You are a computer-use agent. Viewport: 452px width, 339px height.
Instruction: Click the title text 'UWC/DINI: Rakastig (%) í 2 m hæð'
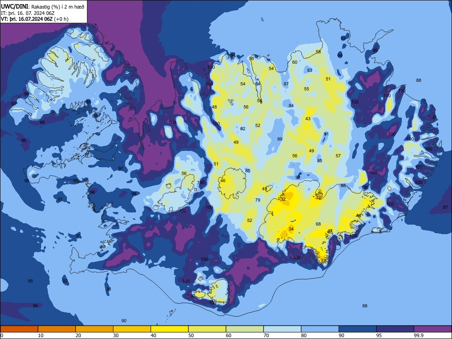[42, 6]
